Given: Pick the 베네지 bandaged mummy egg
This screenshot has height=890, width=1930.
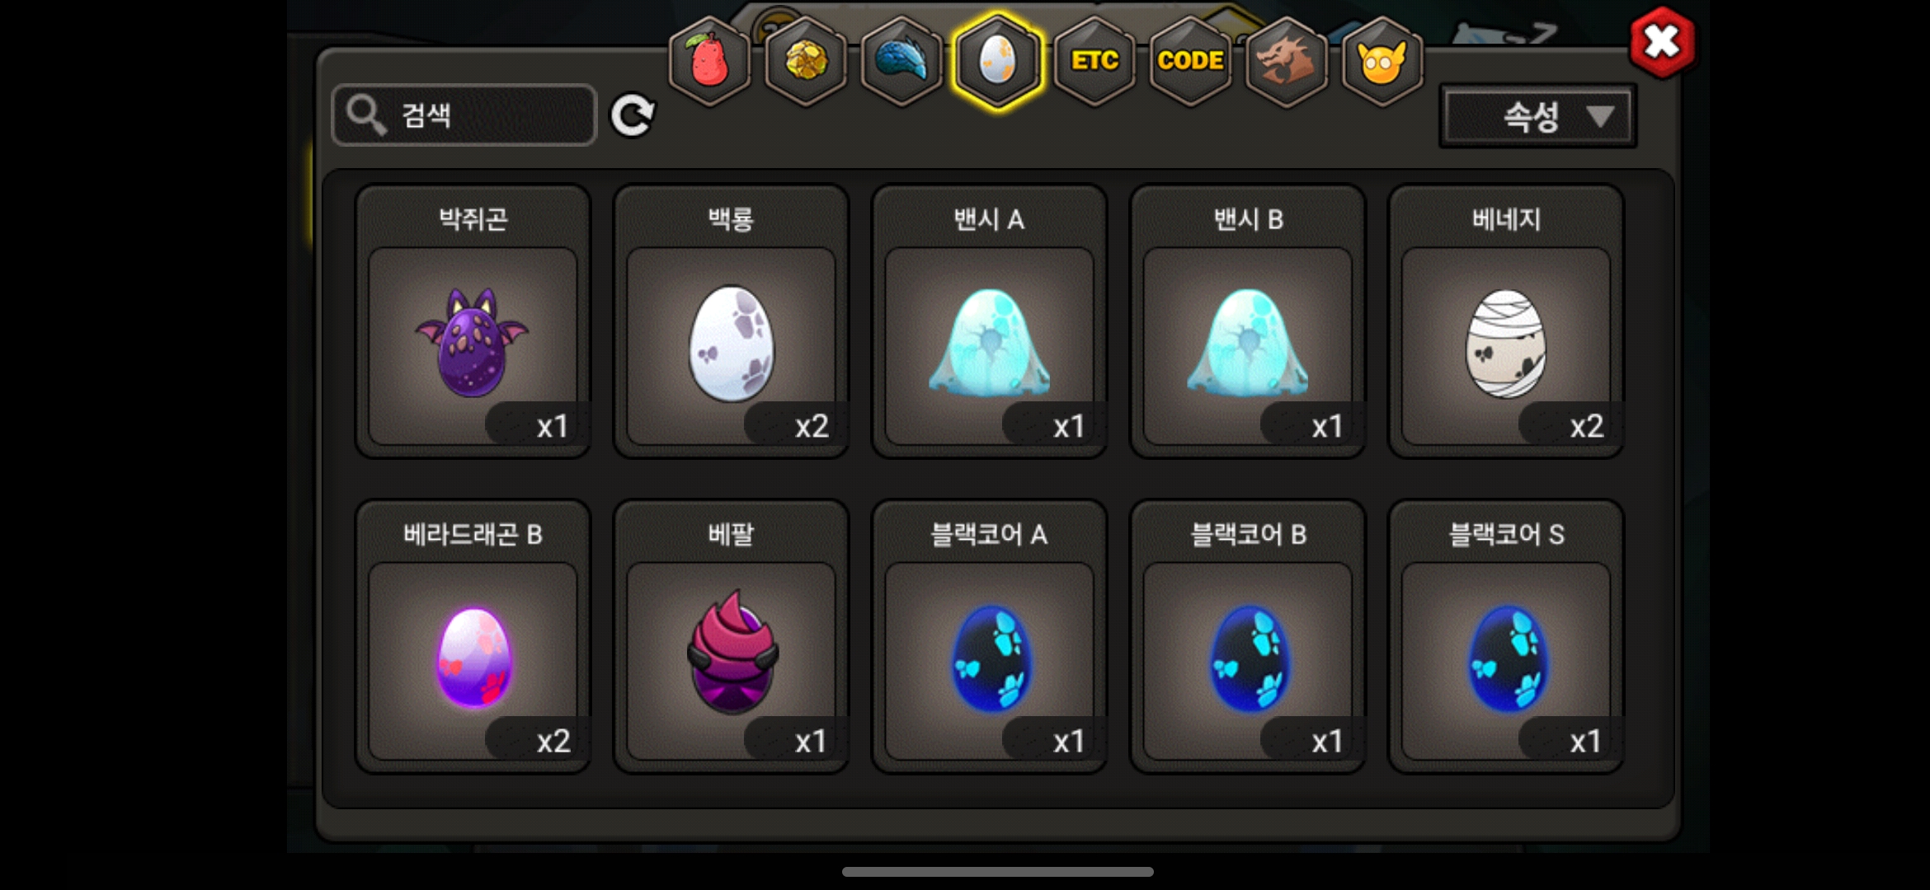Looking at the screenshot, I should click(1506, 321).
